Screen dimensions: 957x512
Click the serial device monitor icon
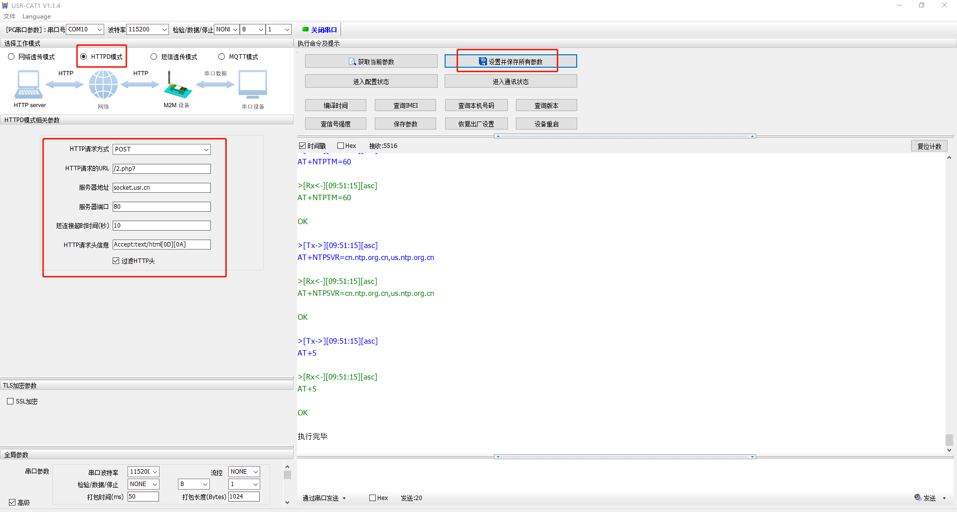[253, 84]
